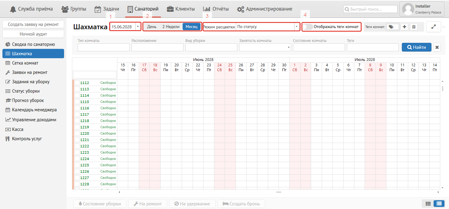Click Создать бронь button
The image size is (449, 209).
(241, 204)
